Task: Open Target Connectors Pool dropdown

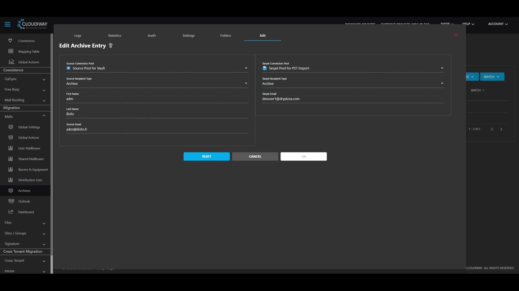Action: [x=353, y=68]
